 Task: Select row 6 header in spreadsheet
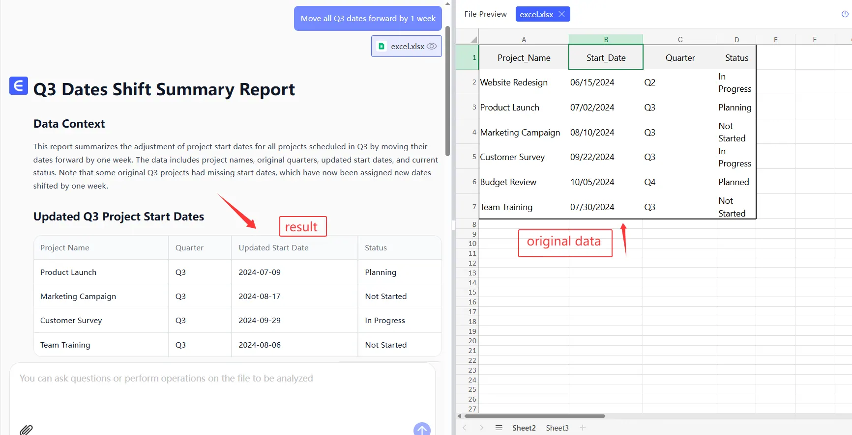(473, 182)
